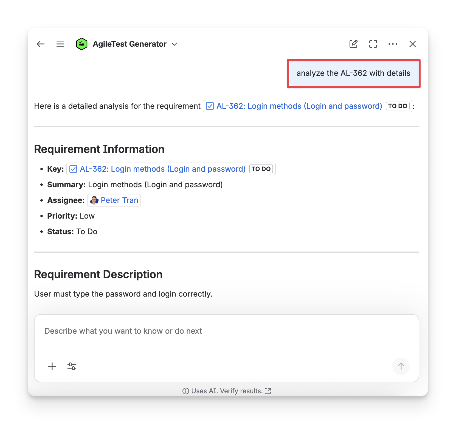Viewport: 456px width, 424px height.
Task: Start a new chat with the pencil icon
Action: click(353, 44)
